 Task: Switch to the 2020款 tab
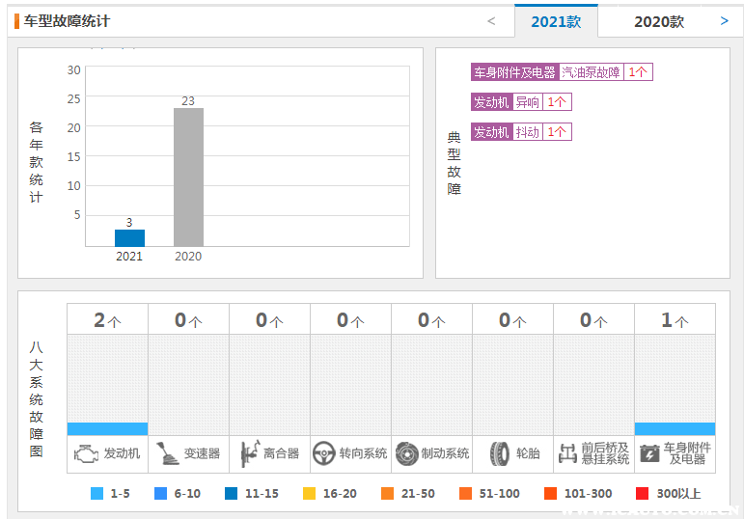[x=658, y=21]
